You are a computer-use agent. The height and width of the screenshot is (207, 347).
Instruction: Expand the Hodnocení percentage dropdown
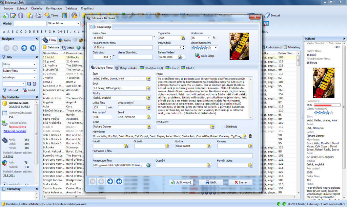pyautogui.click(x=209, y=38)
